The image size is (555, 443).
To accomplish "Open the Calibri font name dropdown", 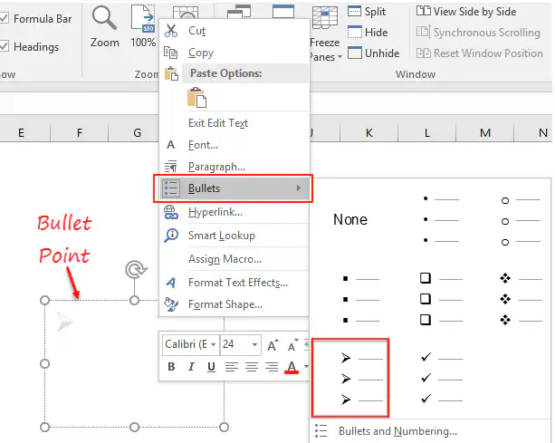I will click(213, 344).
